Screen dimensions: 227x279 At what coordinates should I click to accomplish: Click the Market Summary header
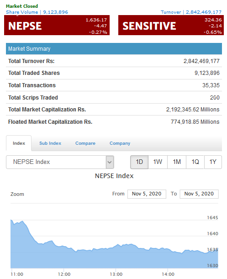114,48
